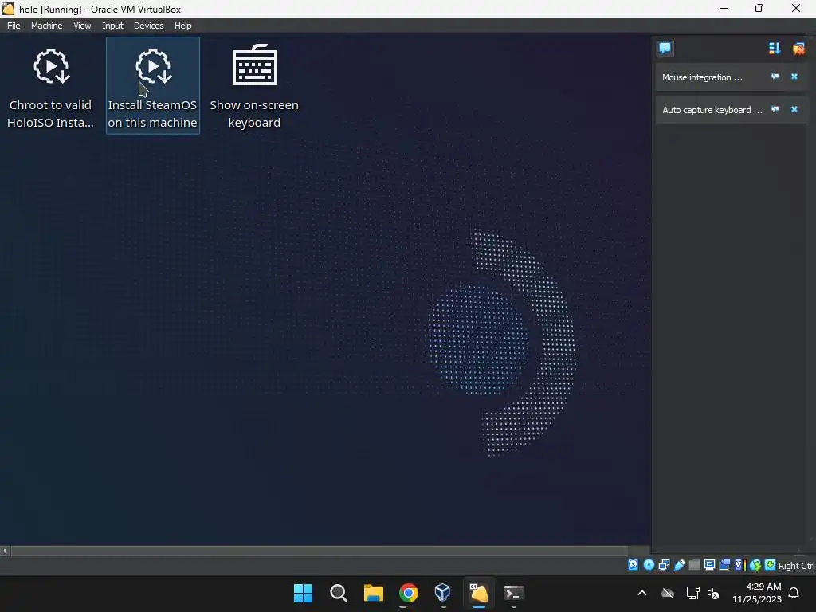Click the Right Ctrl host key label

[x=796, y=566]
